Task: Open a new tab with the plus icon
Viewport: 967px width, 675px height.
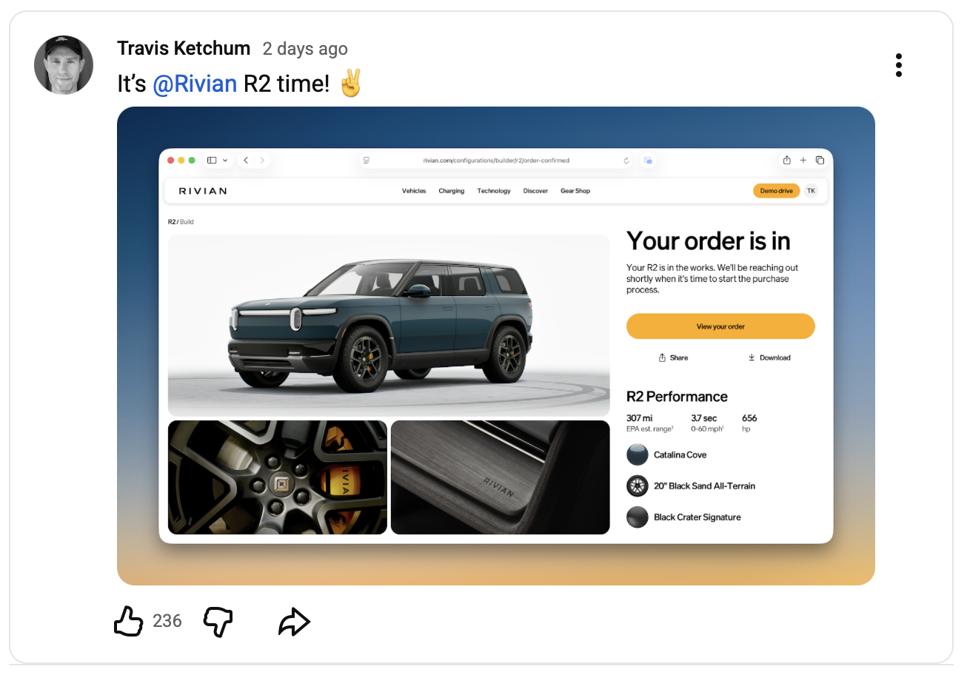Action: 804,160
